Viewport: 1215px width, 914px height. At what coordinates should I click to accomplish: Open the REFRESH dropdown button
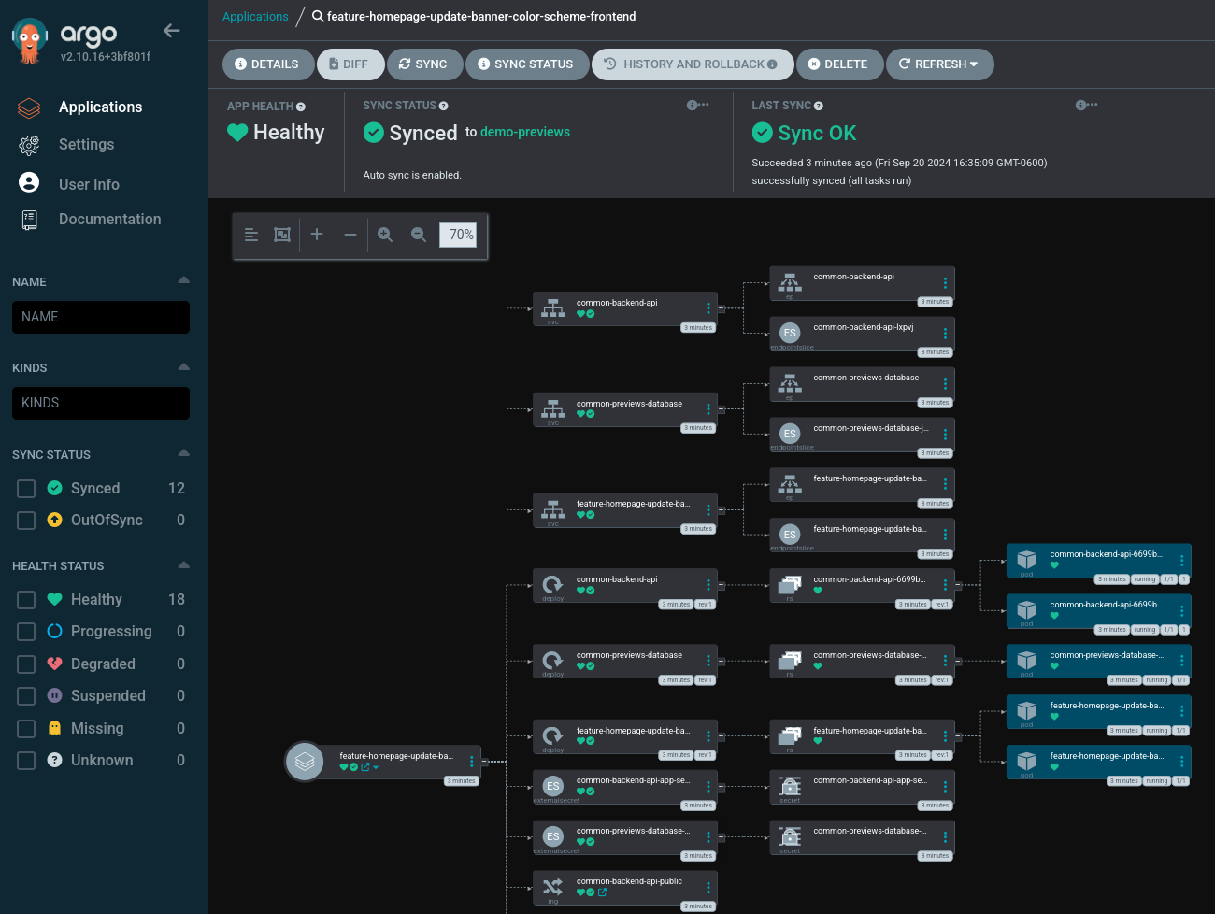coord(939,64)
